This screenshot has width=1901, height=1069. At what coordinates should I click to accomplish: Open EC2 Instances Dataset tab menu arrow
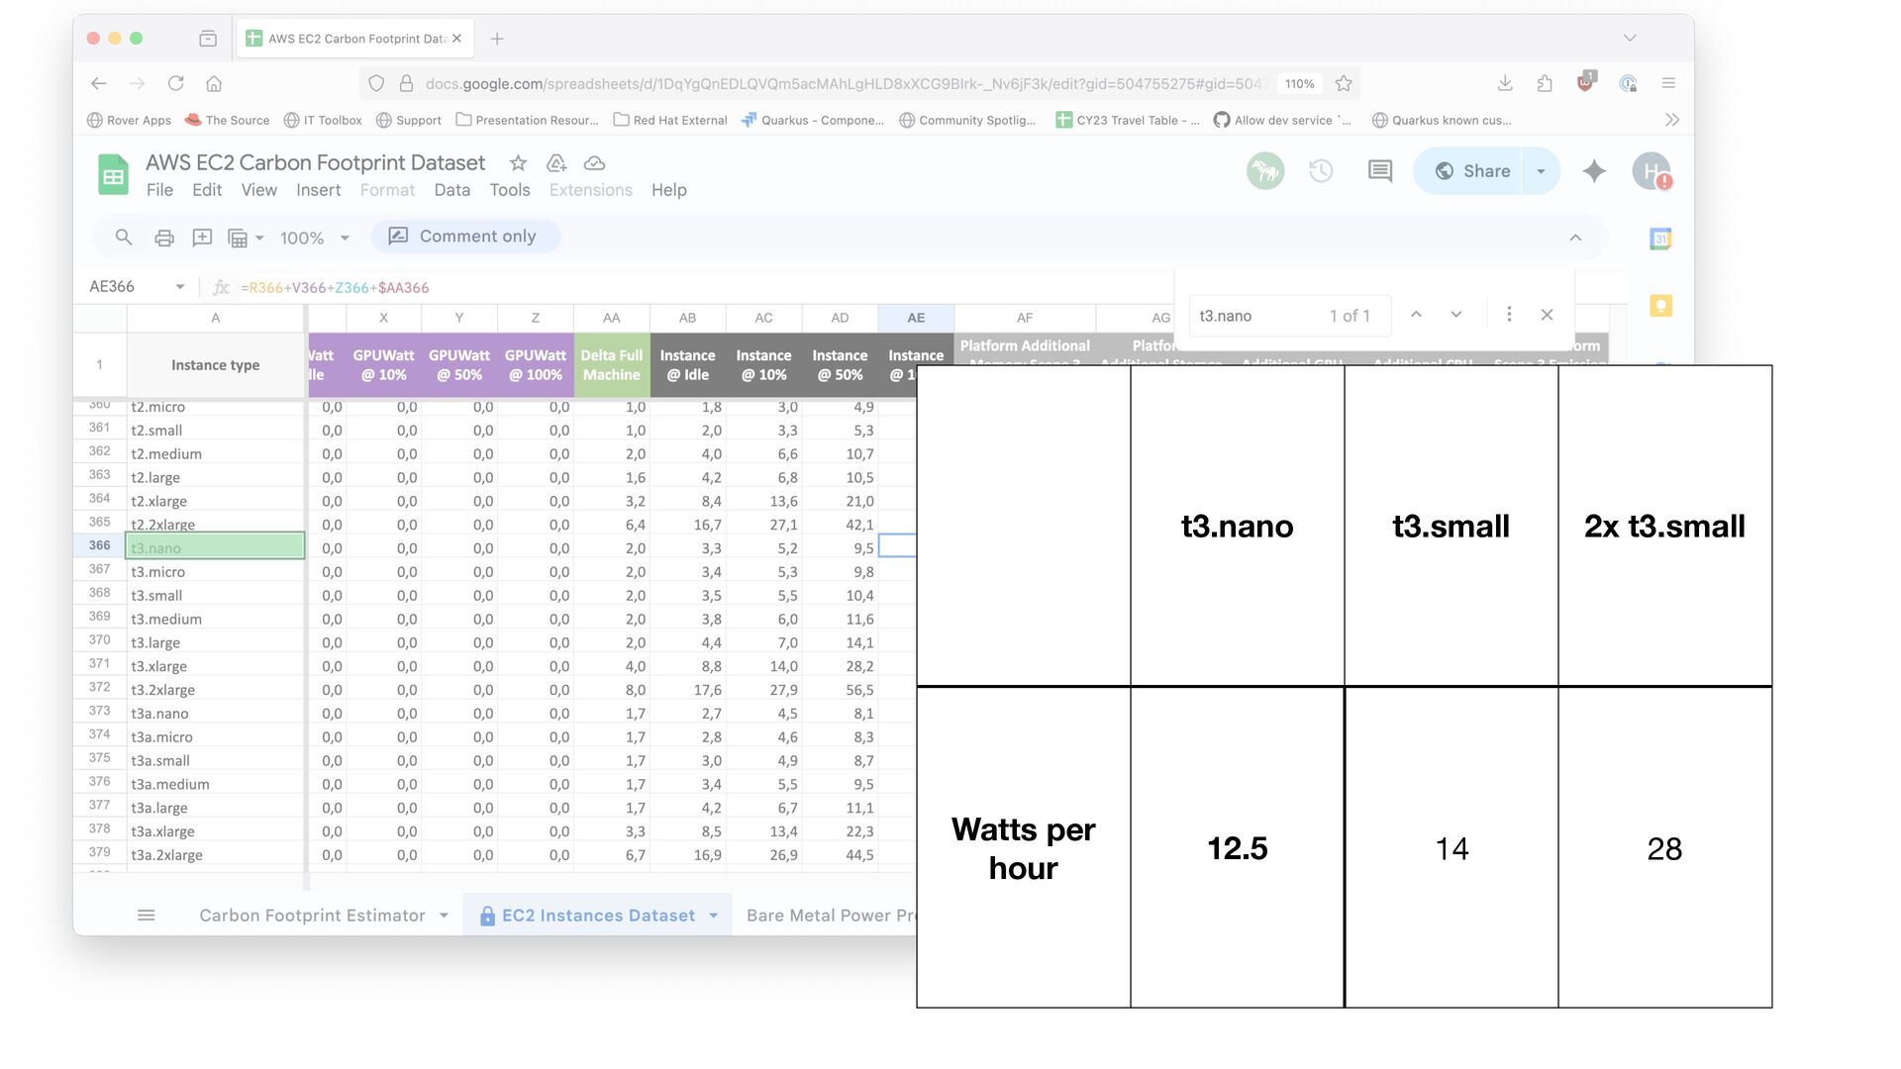coord(714,916)
